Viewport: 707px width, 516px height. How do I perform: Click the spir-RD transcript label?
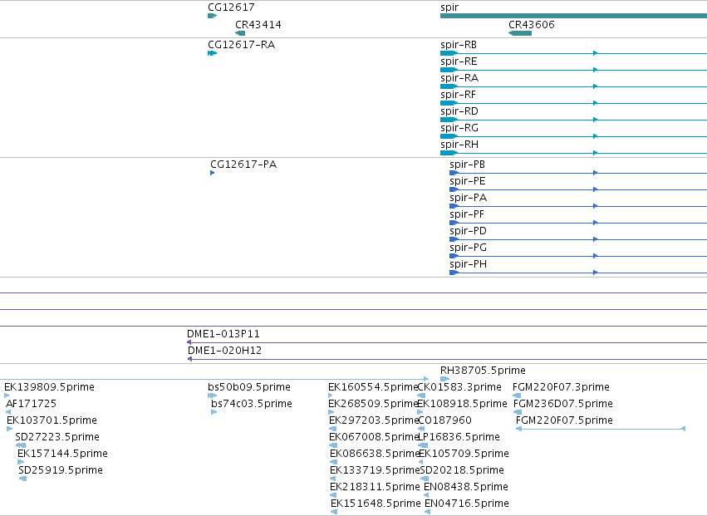click(x=459, y=111)
